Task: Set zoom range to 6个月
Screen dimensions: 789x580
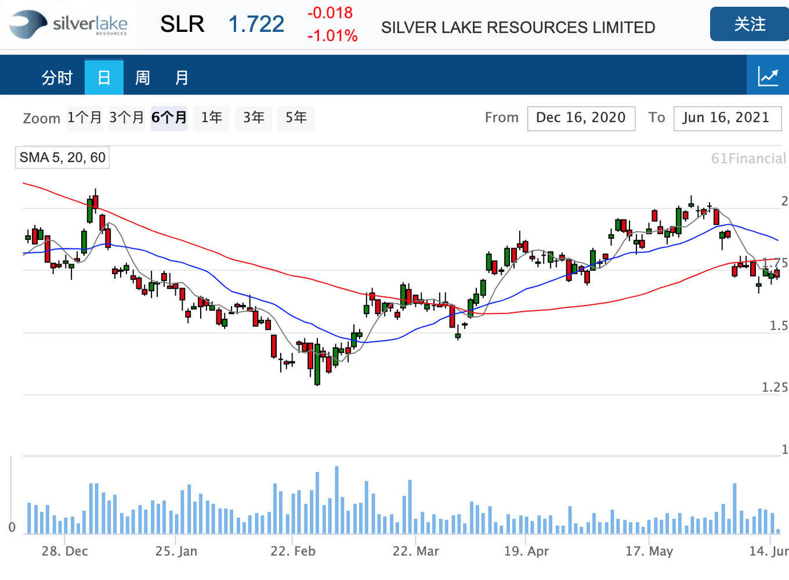Action: pyautogui.click(x=169, y=118)
